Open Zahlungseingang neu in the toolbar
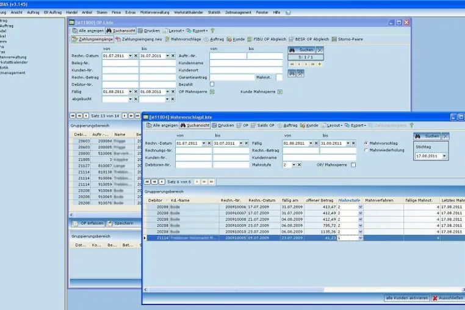This screenshot has width=465, height=310. 139,39
